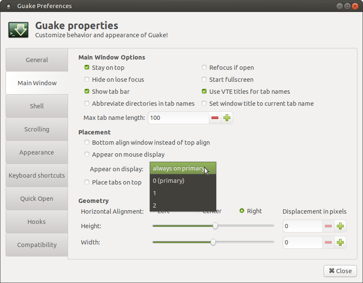This screenshot has width=363, height=283.
Task: Toggle Show tab bar checkbox
Action: point(87,92)
